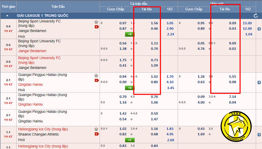Viewport: 262px width, 149px height.
Task: Expand the +5 more markets button
Action: 130,88
